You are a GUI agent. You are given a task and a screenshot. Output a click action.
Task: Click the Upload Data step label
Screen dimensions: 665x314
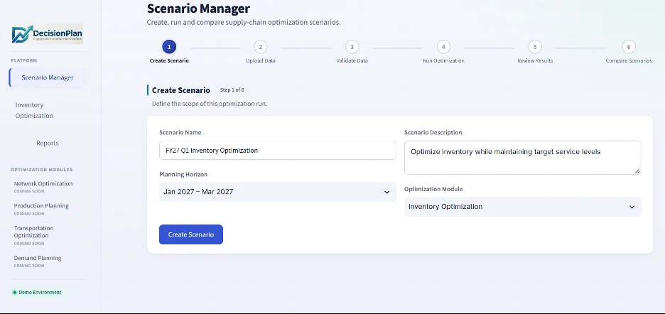(261, 60)
